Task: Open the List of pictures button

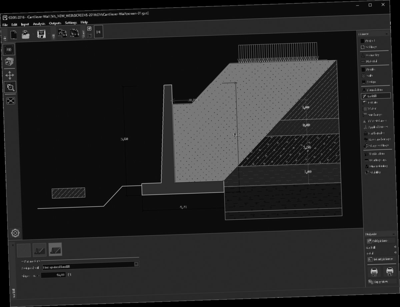Action: pyautogui.click(x=382, y=259)
